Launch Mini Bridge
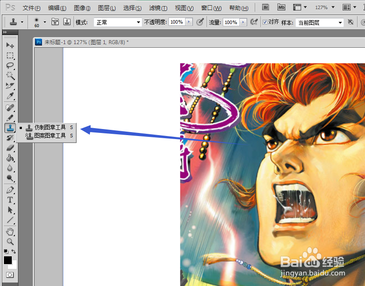Screen dimensions: 365x286 (281, 7)
